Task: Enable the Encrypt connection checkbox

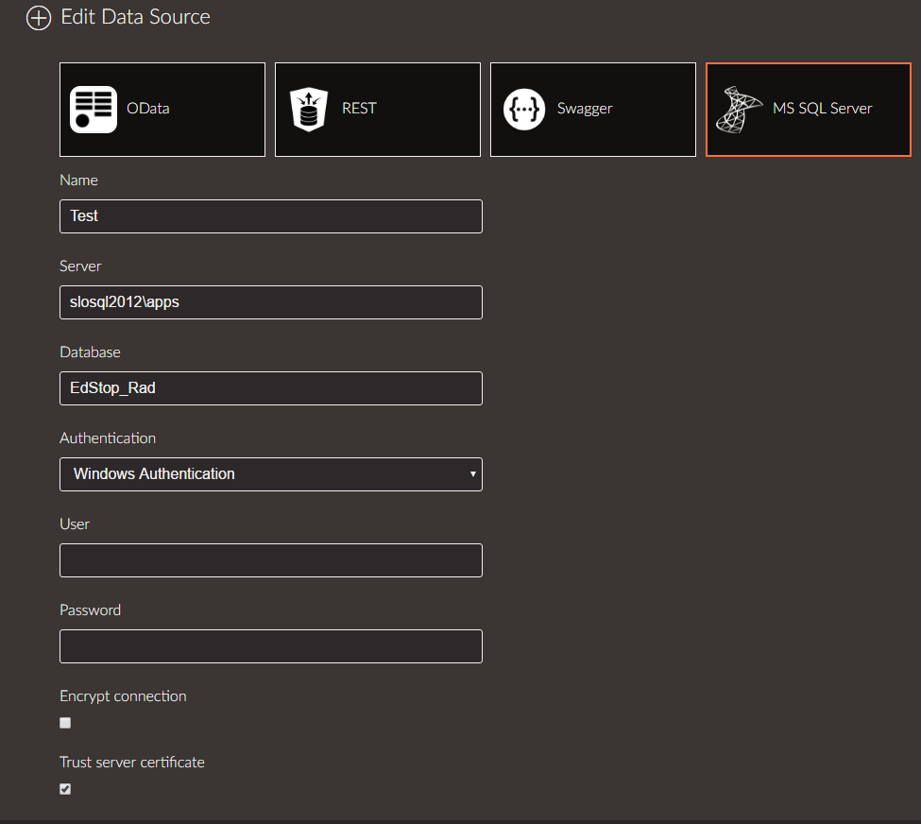Action: pos(65,723)
